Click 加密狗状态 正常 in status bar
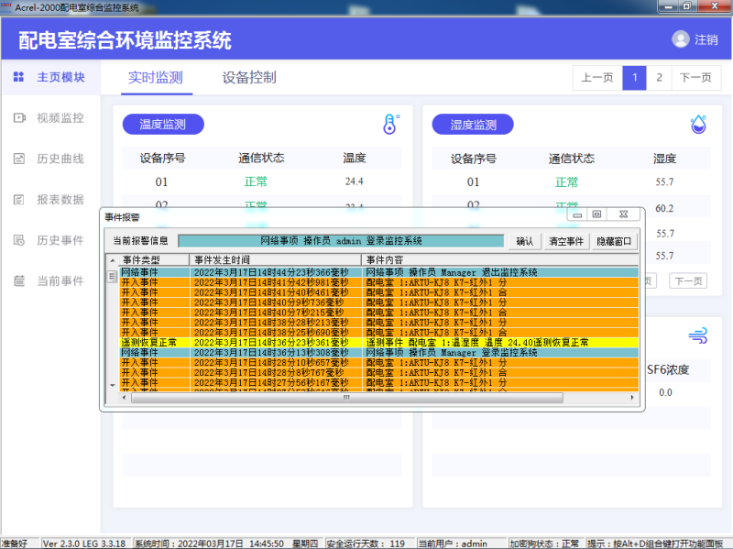The height and width of the screenshot is (549, 733). click(x=544, y=544)
